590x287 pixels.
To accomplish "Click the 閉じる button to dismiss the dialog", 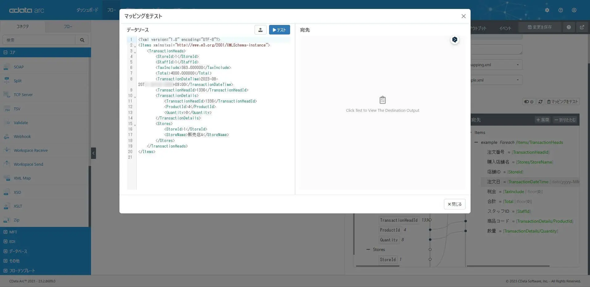I will (454, 204).
